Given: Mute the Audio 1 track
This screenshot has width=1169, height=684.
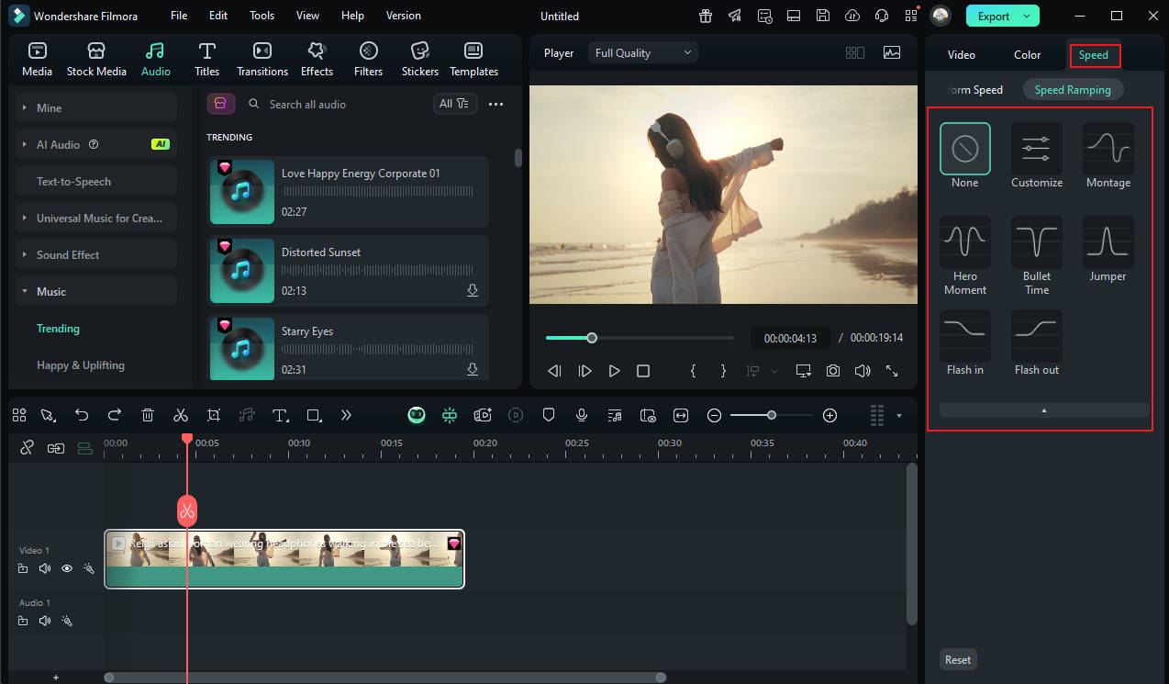Looking at the screenshot, I should point(45,622).
